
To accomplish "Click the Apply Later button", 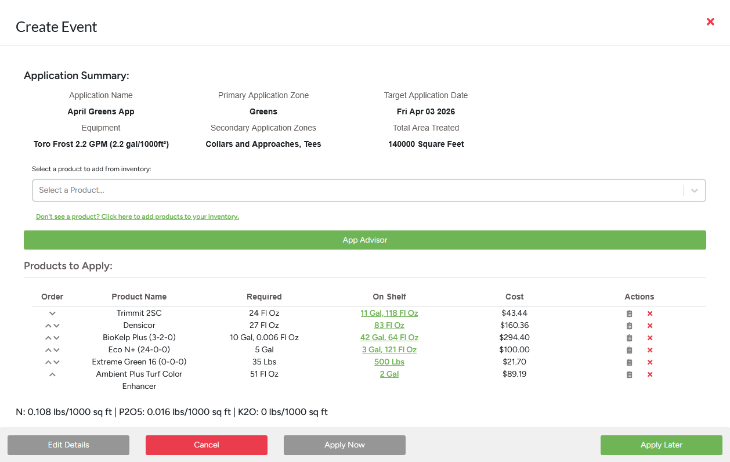I will [x=661, y=445].
